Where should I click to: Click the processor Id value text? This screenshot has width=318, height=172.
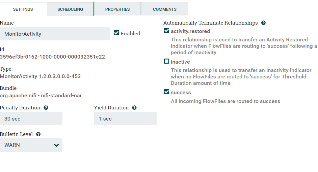(52, 57)
